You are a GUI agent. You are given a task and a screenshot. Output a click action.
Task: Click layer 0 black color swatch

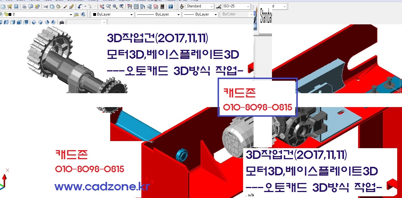click(10, 14)
